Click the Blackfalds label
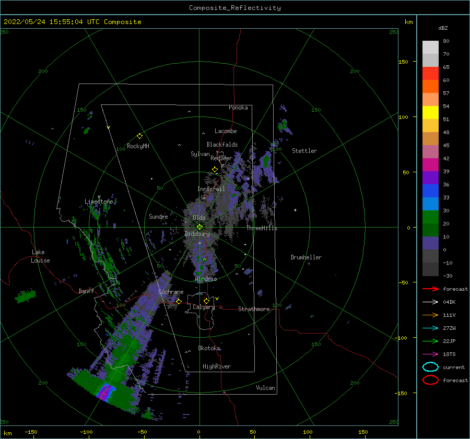Viewport: 470px width, 439px height. point(222,145)
